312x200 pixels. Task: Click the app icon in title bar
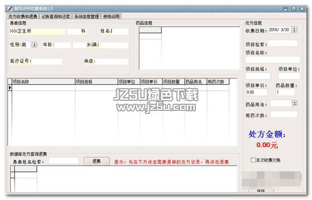coord(10,9)
